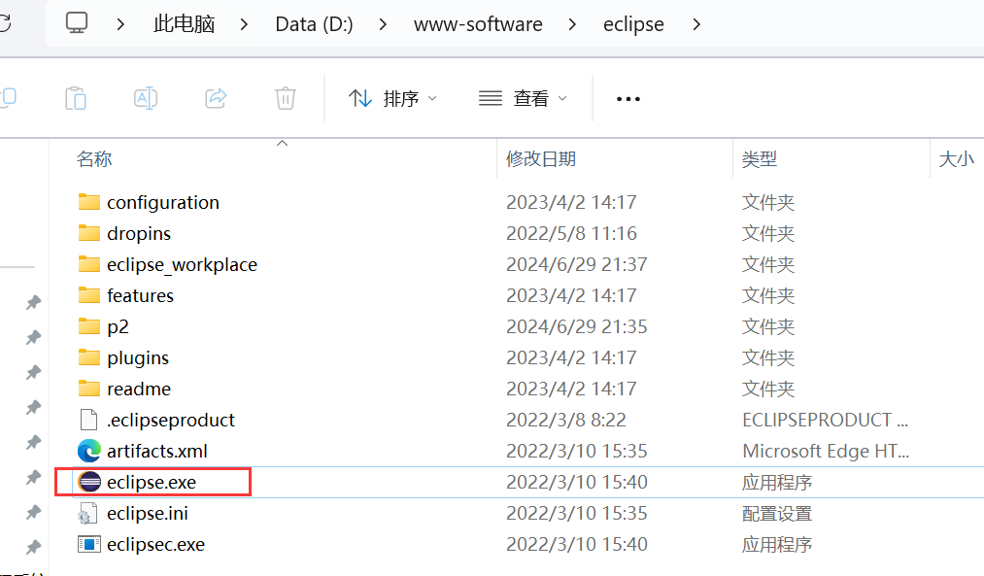The width and height of the screenshot is (984, 576).
Task: Select the eclipse.ini file name
Action: pos(148,513)
